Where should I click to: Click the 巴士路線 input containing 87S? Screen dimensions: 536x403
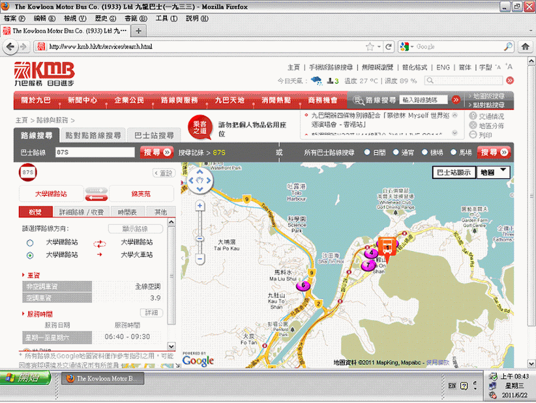tap(95, 152)
